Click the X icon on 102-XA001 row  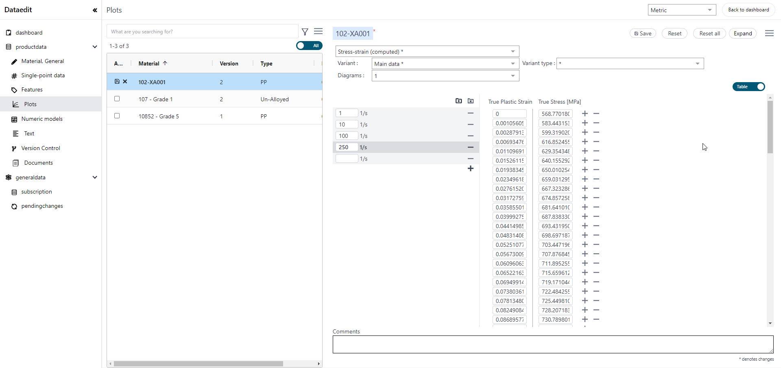(x=125, y=81)
